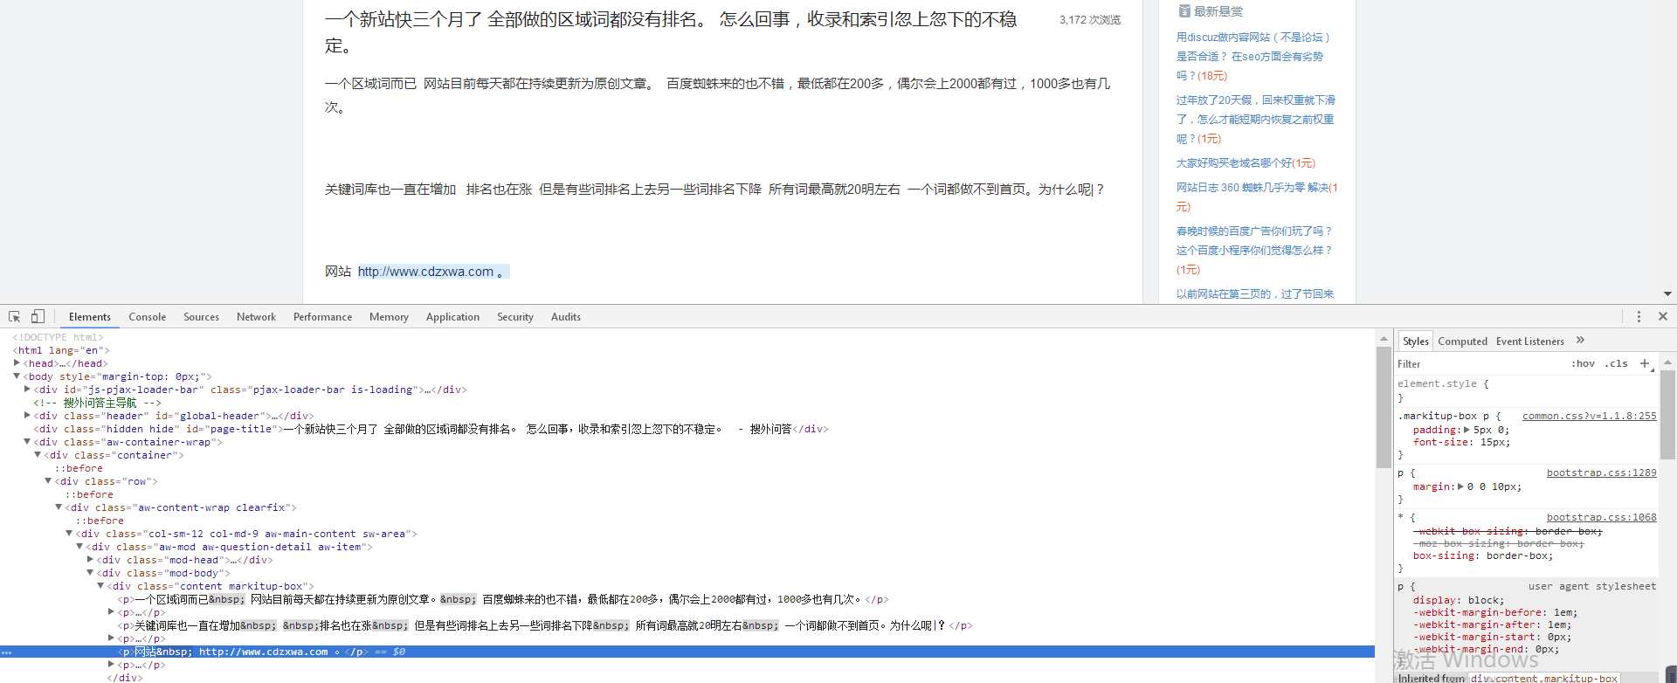Collapse the content markitup-box div node

[100, 586]
